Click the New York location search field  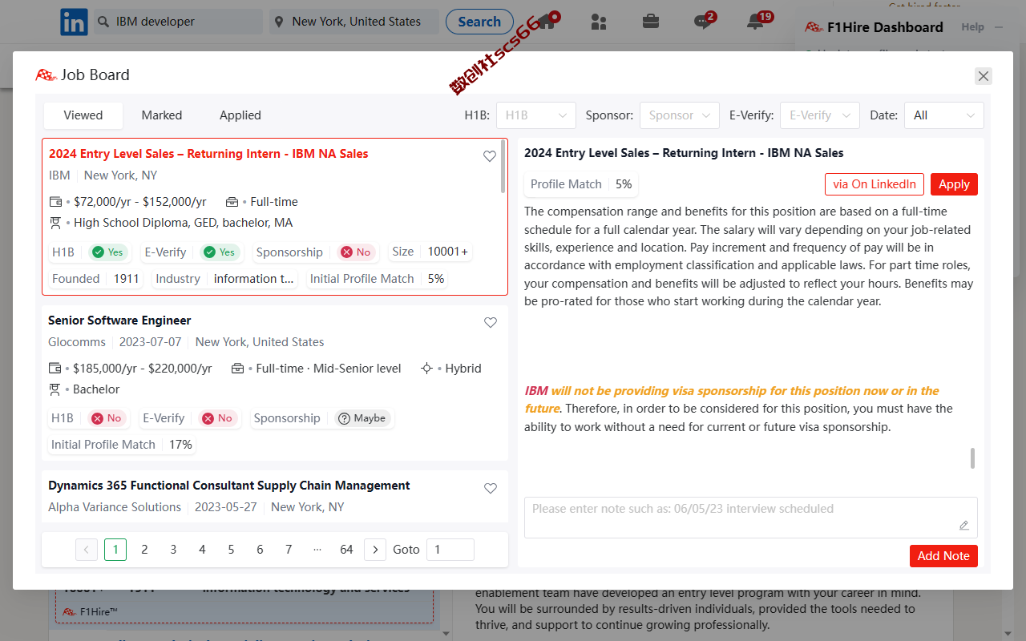(x=353, y=22)
